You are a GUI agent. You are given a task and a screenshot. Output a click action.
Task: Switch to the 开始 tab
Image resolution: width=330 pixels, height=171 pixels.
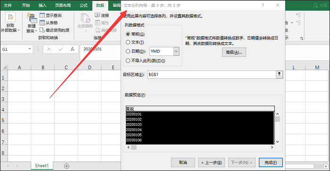[26, 5]
